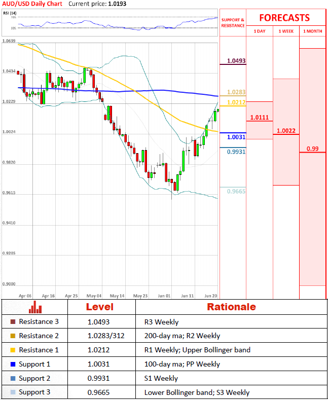Click the Jun 20 date axis label
The height and width of the screenshot is (400, 328).
click(x=211, y=296)
